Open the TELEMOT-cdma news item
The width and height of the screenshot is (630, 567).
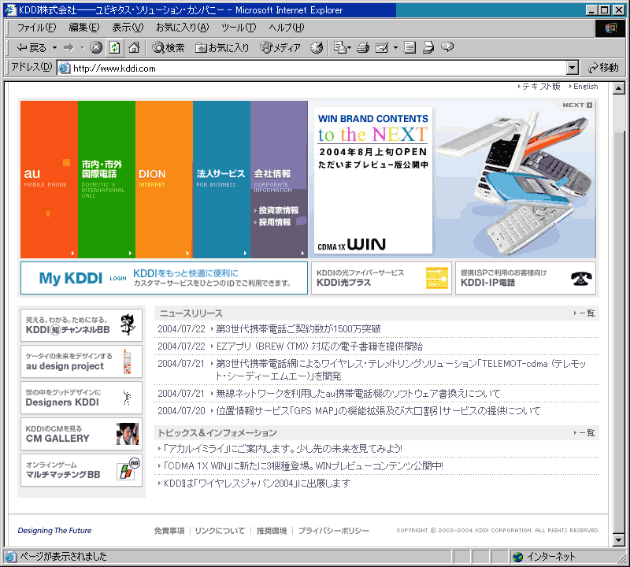(401, 369)
